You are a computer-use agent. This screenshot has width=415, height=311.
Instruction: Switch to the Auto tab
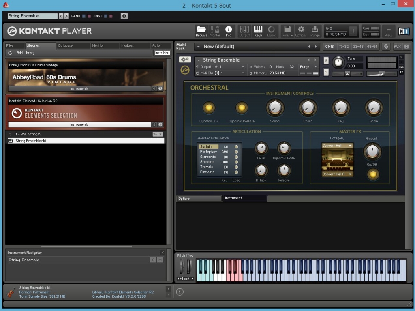pyautogui.click(x=160, y=45)
